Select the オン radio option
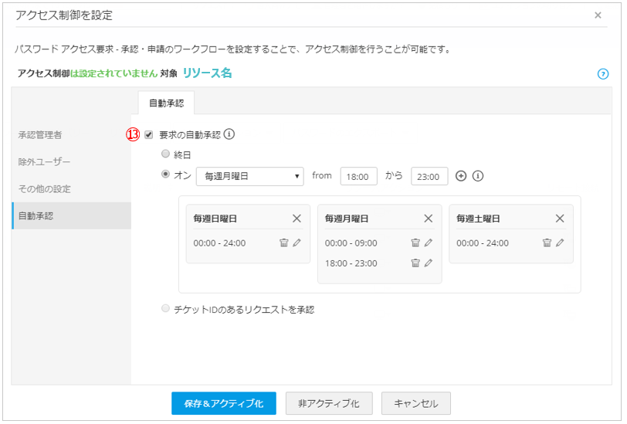The width and height of the screenshot is (627, 424). pos(165,175)
